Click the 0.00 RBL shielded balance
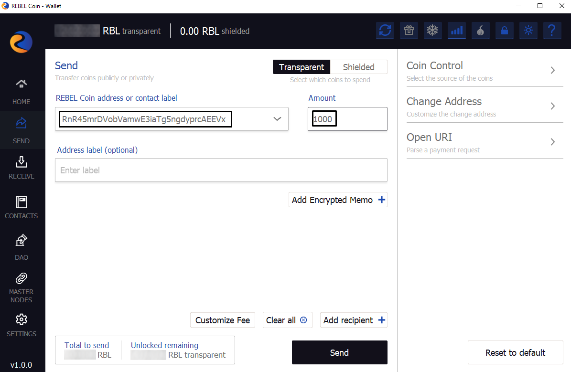Image resolution: width=571 pixels, height=372 pixels. click(x=215, y=31)
